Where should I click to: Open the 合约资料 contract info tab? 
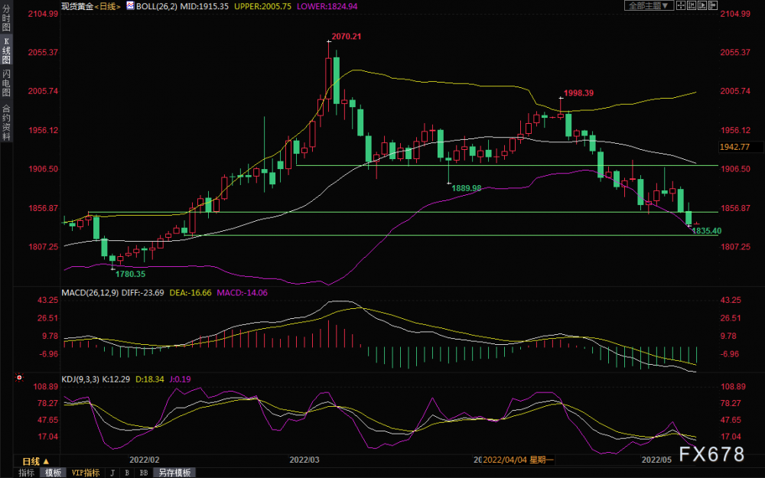pyautogui.click(x=6, y=122)
